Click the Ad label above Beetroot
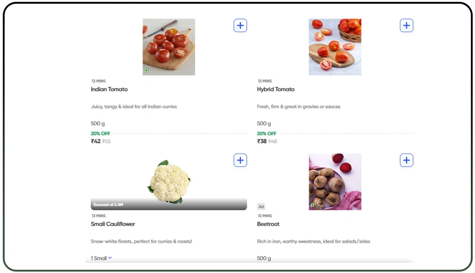 point(261,207)
